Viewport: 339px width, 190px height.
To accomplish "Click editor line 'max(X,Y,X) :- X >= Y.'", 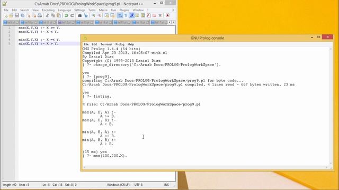I will coord(39,28).
